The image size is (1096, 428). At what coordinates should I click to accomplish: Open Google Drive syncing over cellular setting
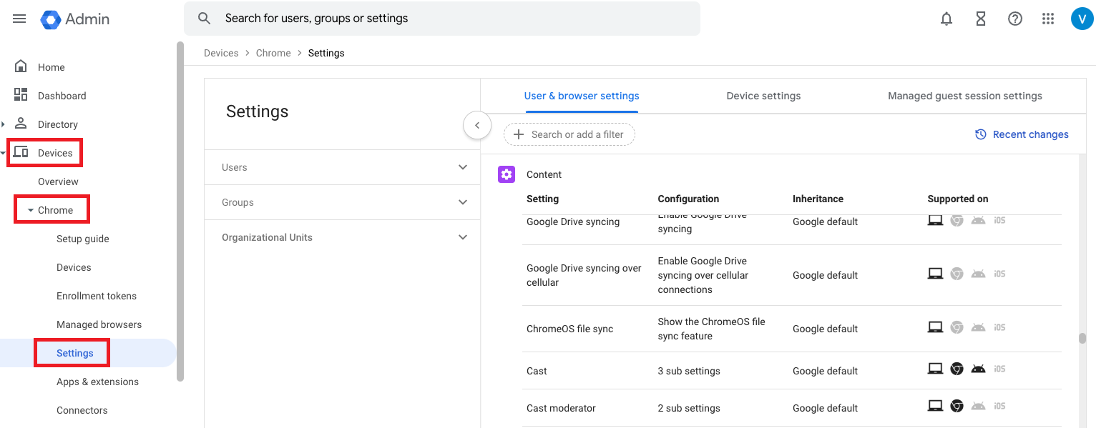(792, 275)
